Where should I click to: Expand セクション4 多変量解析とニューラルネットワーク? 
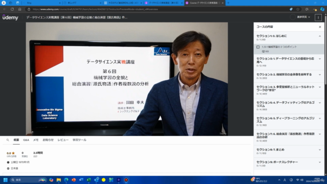[320, 87]
